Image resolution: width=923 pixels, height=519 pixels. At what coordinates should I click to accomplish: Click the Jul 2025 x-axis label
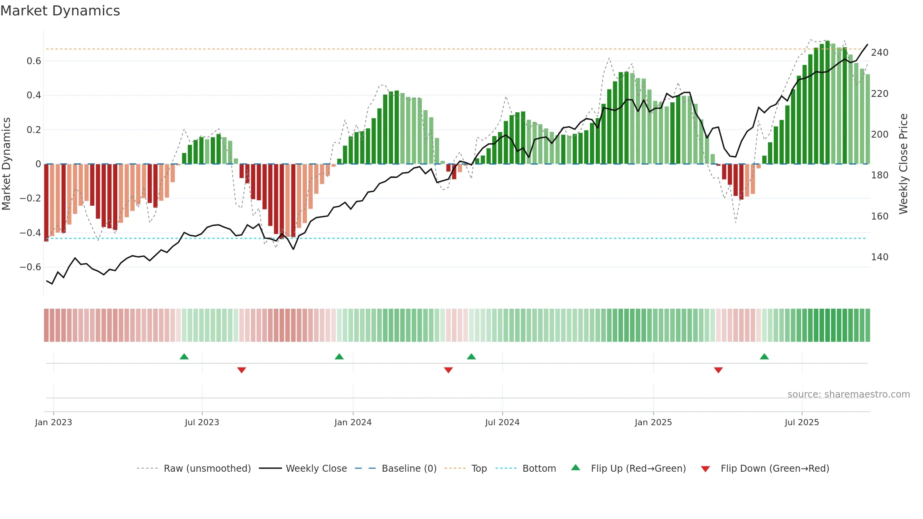point(802,422)
